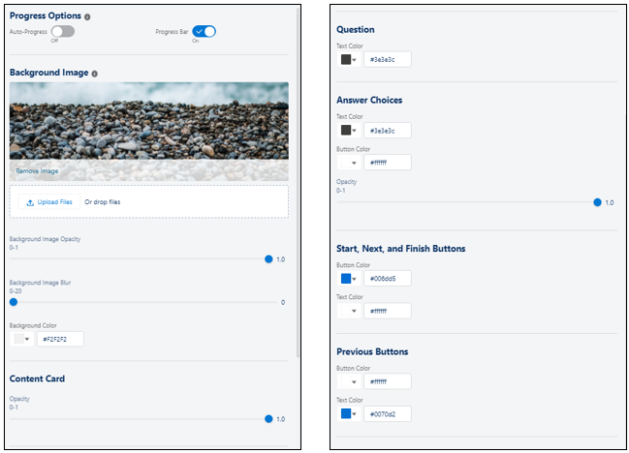Click the Previous Buttons Button Color hex field
This screenshot has width=629, height=453.
(x=388, y=381)
